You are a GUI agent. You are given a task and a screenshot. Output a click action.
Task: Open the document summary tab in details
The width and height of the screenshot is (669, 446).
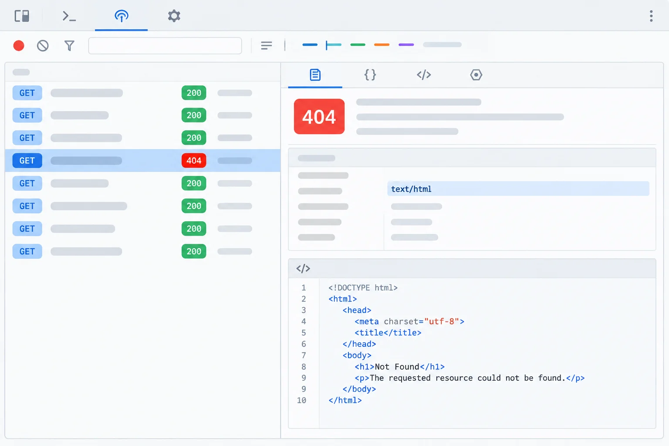click(315, 75)
